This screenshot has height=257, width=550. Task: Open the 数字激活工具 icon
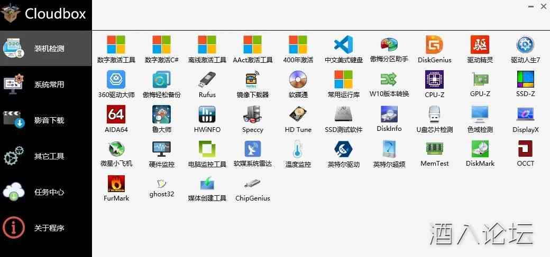click(x=116, y=44)
